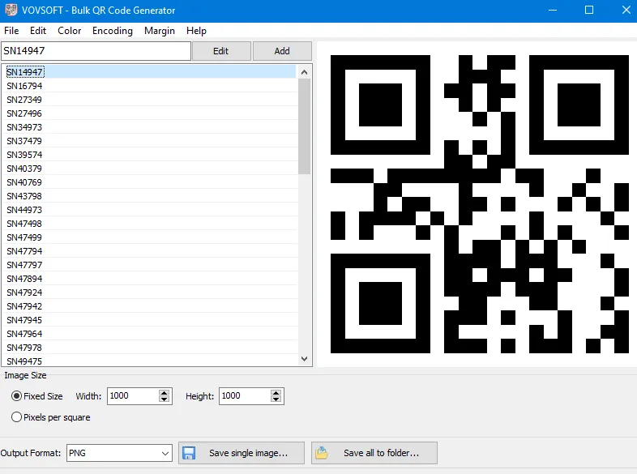Click the floppy disk Save single image icon
Screen dimensions: 637x474
(x=188, y=453)
